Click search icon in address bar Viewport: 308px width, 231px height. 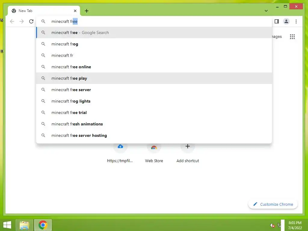(x=43, y=21)
